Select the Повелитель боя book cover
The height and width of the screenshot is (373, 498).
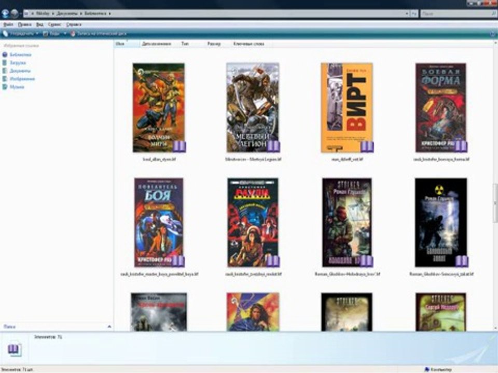click(x=159, y=222)
